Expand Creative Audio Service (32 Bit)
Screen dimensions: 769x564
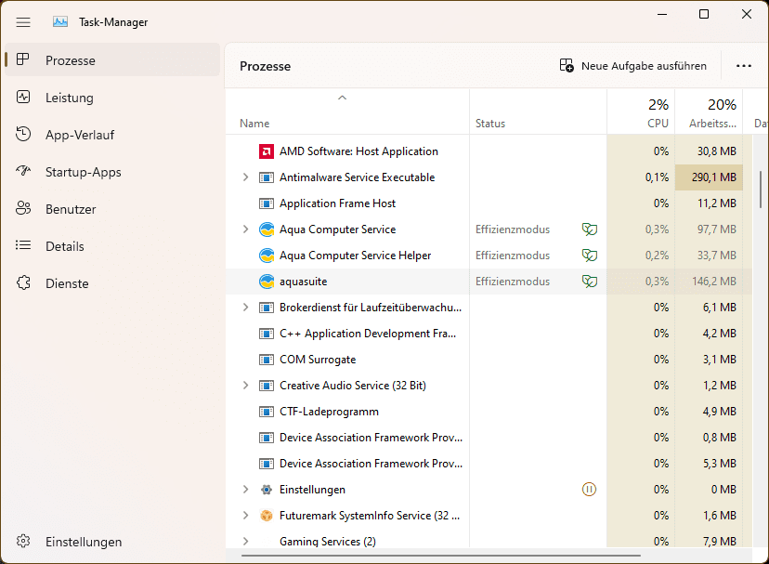coord(246,386)
